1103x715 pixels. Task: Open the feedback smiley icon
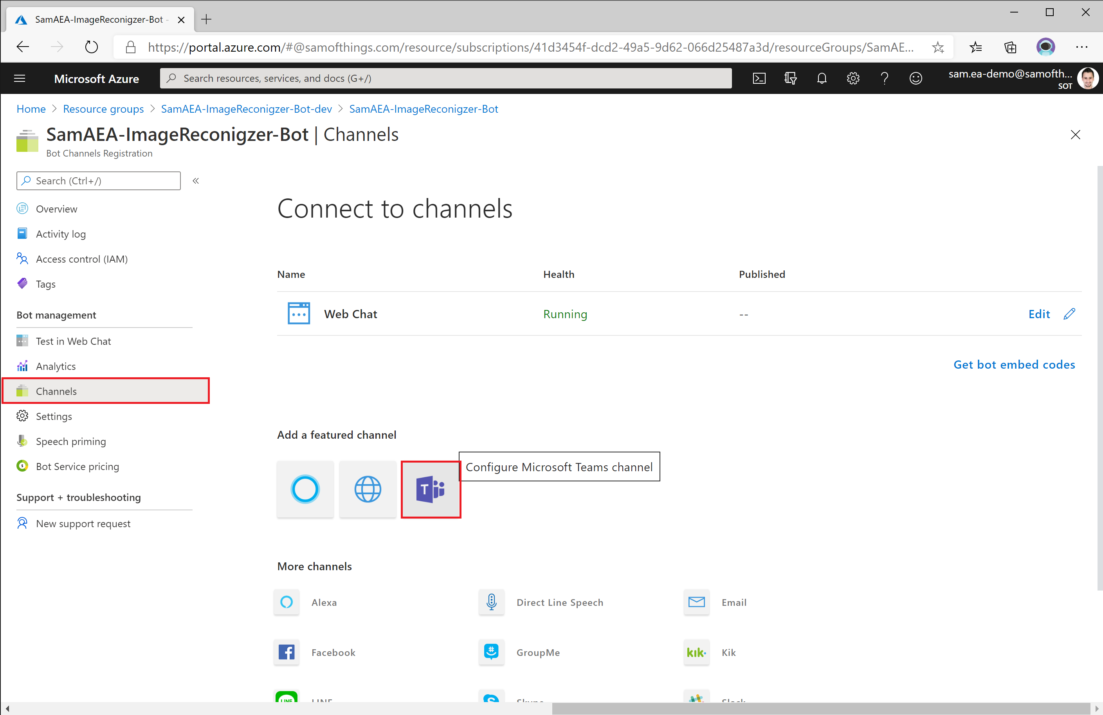pyautogui.click(x=915, y=78)
